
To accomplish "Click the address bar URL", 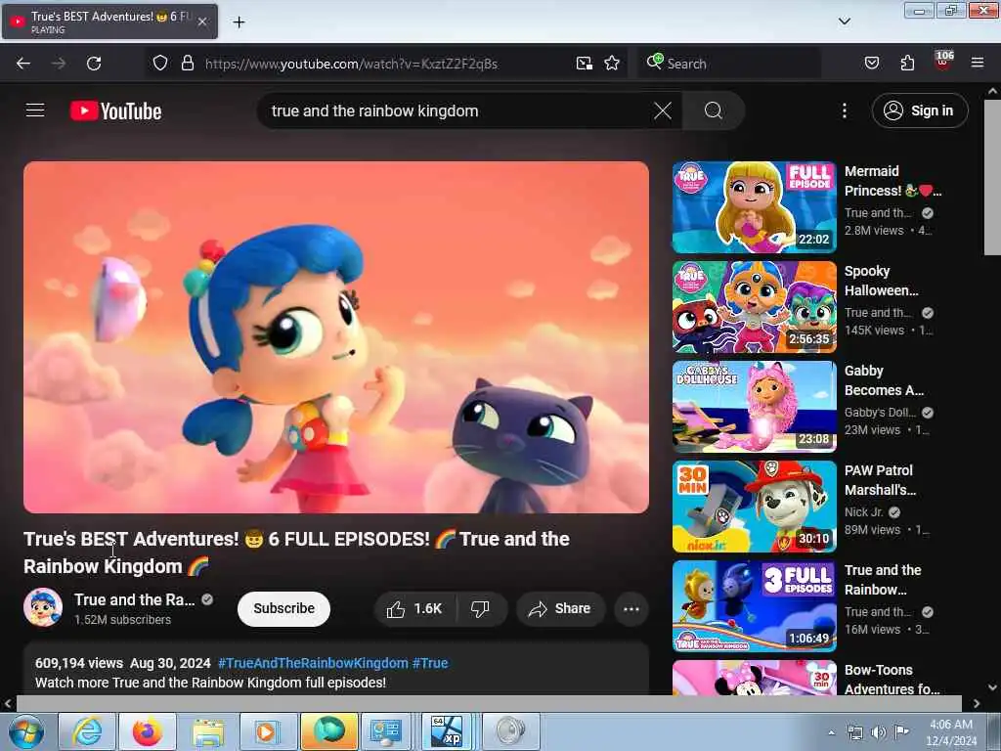I will point(351,64).
